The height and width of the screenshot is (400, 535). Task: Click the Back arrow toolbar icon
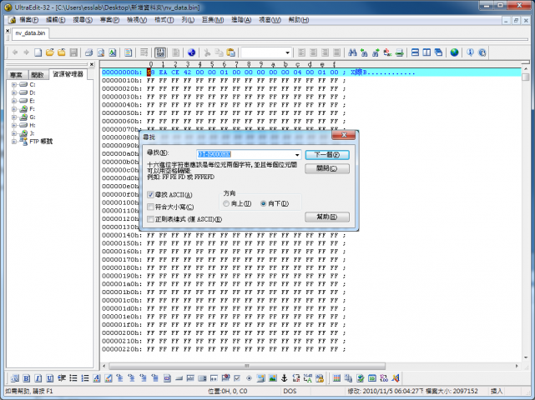[15, 52]
